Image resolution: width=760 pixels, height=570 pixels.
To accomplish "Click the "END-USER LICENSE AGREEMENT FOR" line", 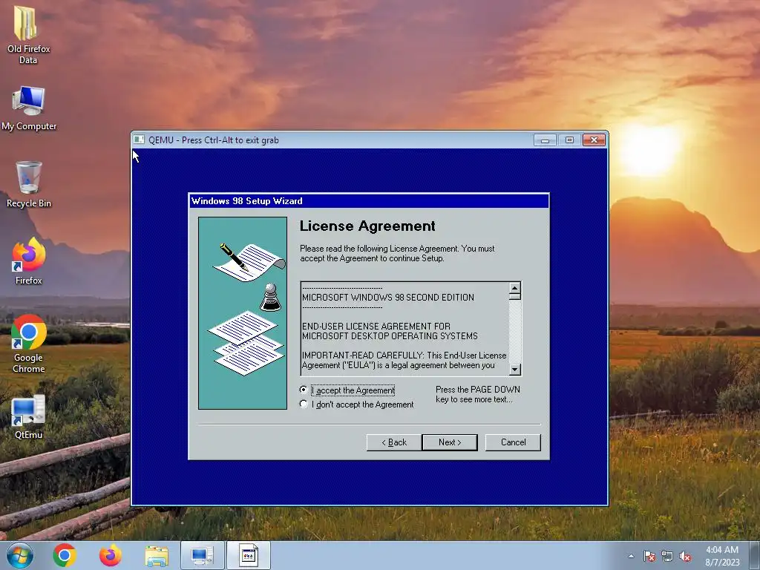I will pyautogui.click(x=376, y=327).
